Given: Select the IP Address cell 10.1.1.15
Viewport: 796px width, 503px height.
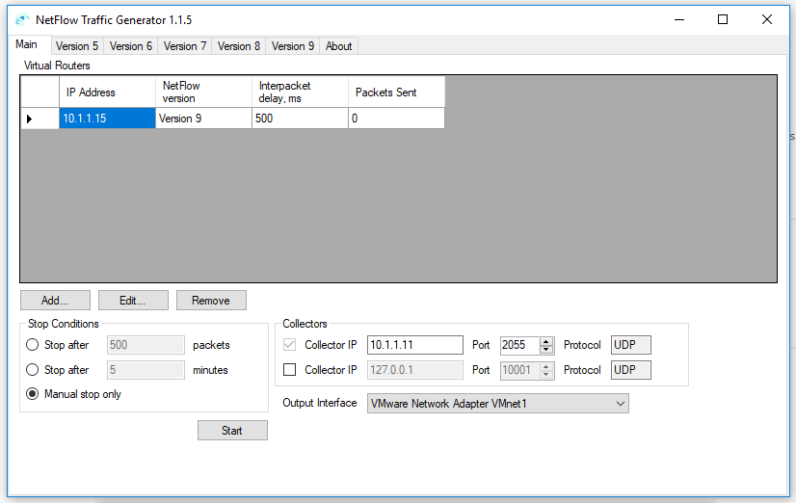Looking at the screenshot, I should 107,119.
